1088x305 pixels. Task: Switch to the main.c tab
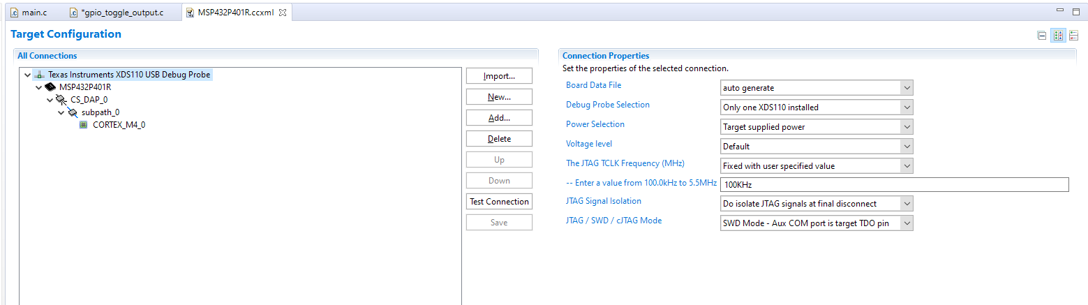coord(29,13)
